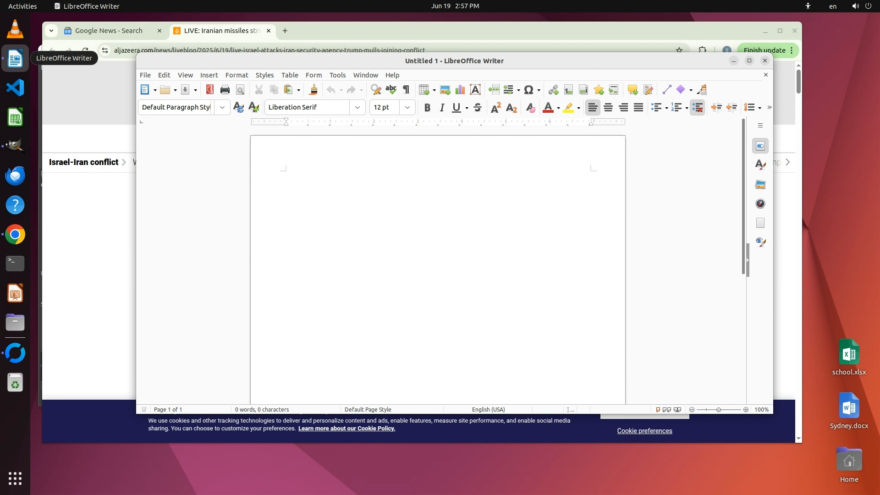Viewport: 880px width, 495px height.
Task: Toggle Formatting Marks pilcrow
Action: point(406,90)
